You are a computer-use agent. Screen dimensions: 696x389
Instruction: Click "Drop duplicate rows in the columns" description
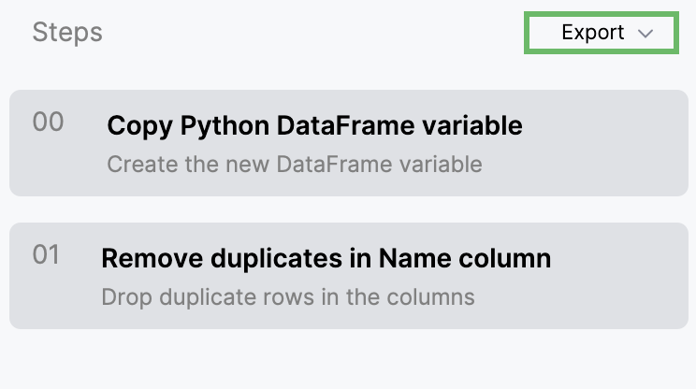point(287,297)
